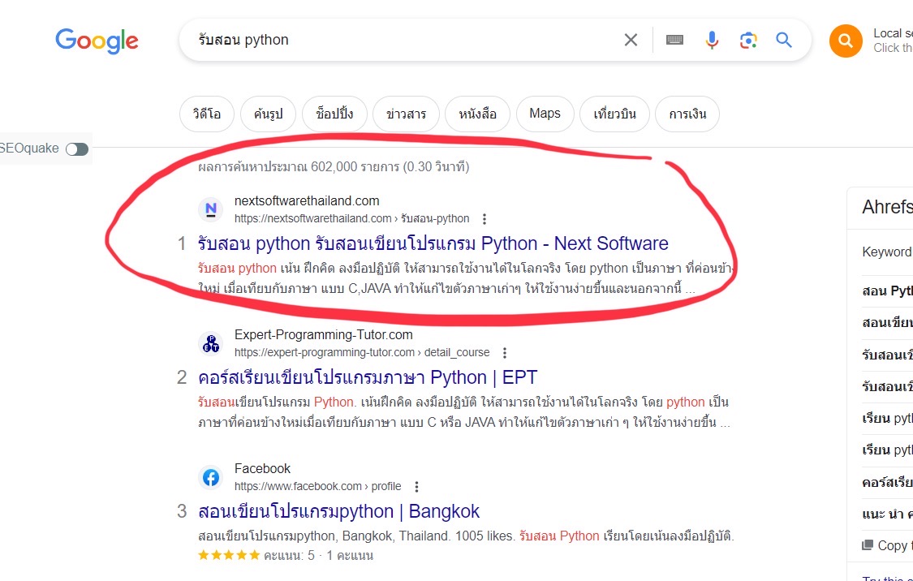913x581 pixels.
Task: Start voice search with microphone icon
Action: [x=712, y=40]
